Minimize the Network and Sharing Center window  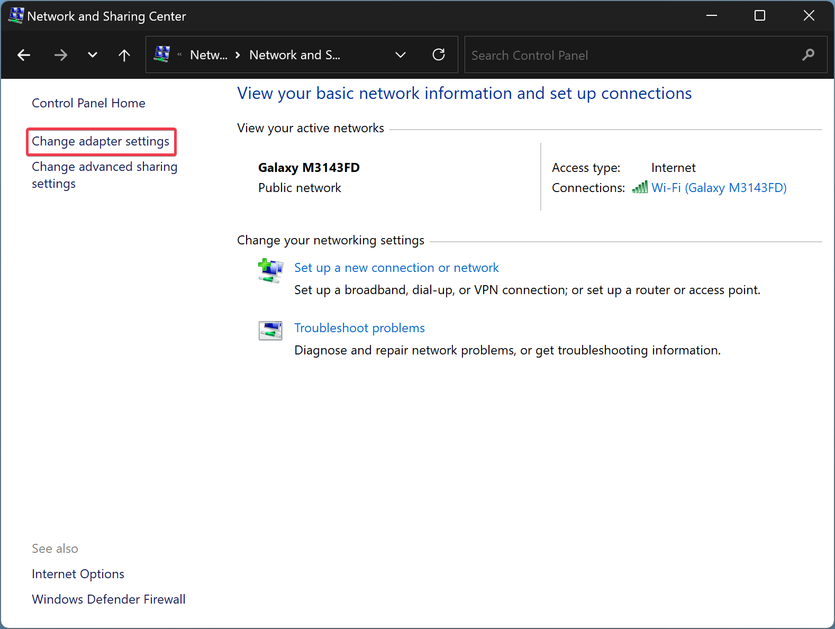[x=712, y=15]
